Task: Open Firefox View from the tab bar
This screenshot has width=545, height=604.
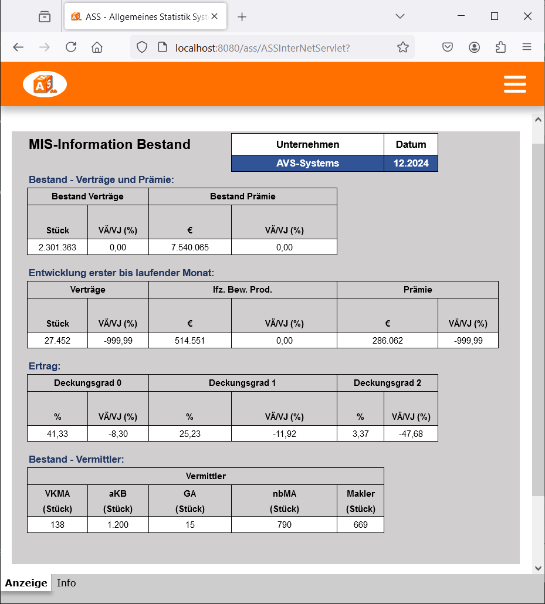Action: tap(45, 16)
